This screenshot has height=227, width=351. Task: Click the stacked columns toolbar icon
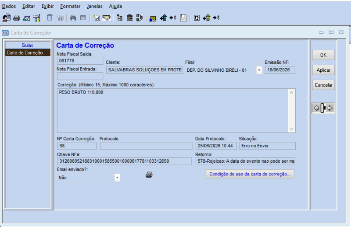pyautogui.click(x=129, y=17)
